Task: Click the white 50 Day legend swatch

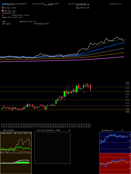Action: tap(3, 8)
